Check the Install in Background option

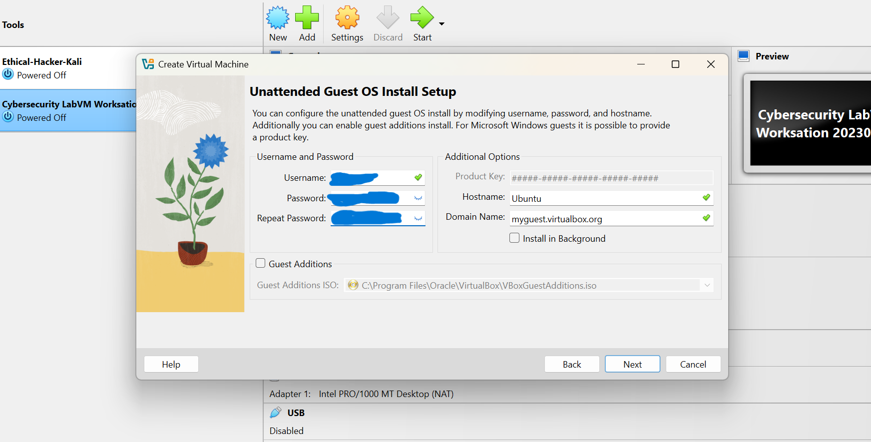(x=514, y=238)
